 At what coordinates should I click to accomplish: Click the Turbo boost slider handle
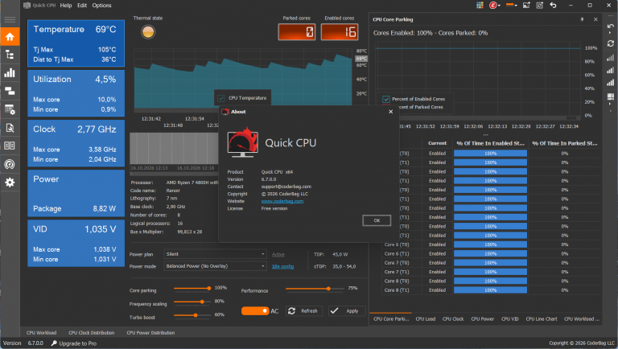[x=196, y=315]
